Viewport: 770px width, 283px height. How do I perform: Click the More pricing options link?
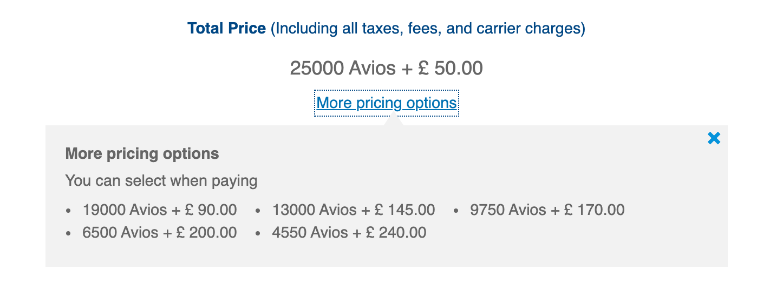coord(386,103)
